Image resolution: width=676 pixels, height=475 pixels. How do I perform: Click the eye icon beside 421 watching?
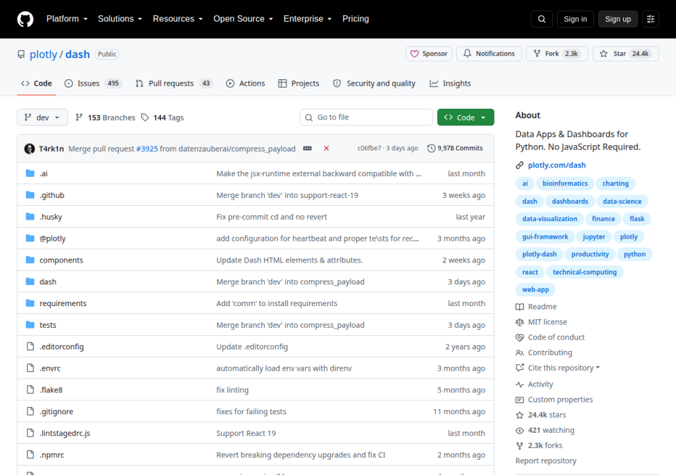point(520,430)
